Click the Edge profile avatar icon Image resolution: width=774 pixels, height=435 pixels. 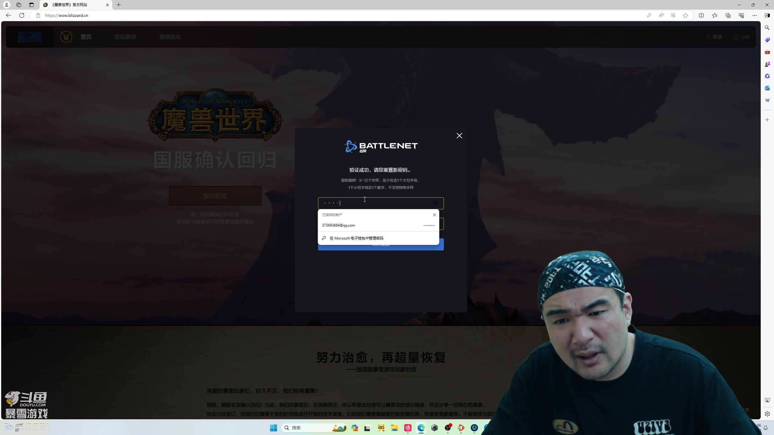coord(6,5)
